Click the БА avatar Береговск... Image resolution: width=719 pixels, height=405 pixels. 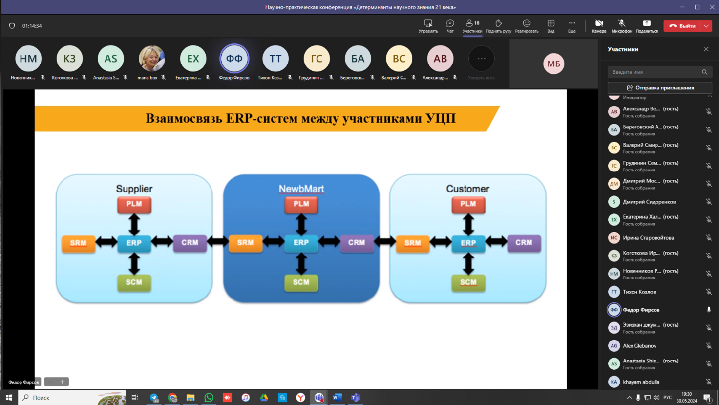tap(358, 59)
